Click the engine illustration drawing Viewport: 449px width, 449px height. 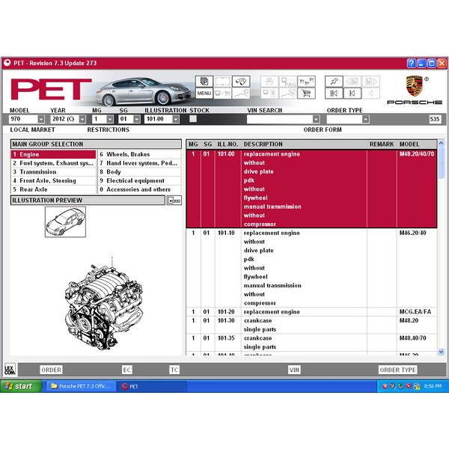point(103,305)
